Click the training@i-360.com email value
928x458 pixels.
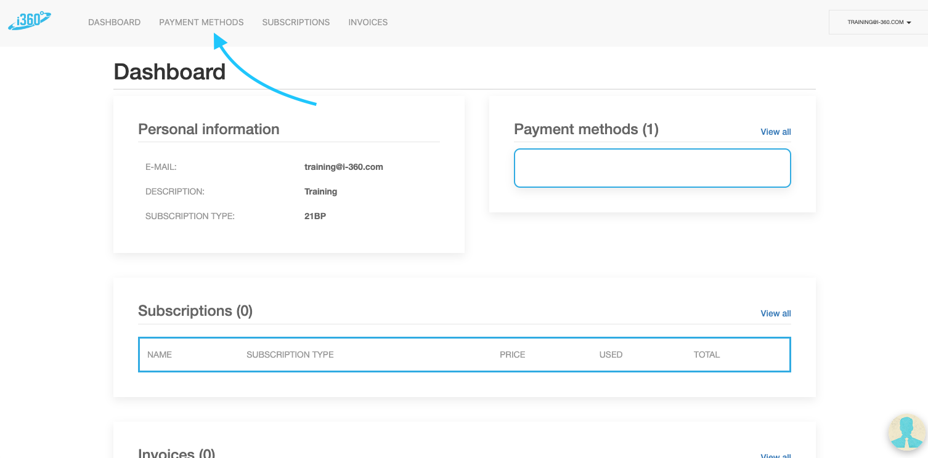pos(344,167)
